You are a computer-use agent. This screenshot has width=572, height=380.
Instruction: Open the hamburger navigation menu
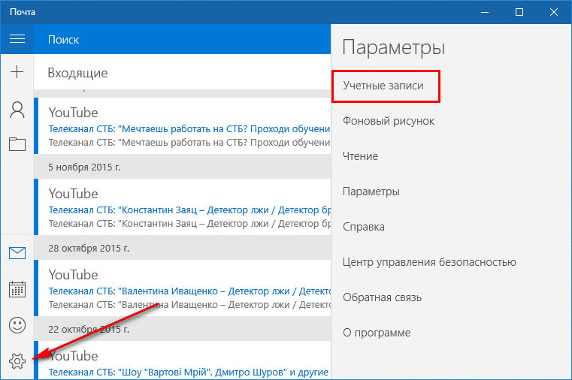tap(17, 39)
